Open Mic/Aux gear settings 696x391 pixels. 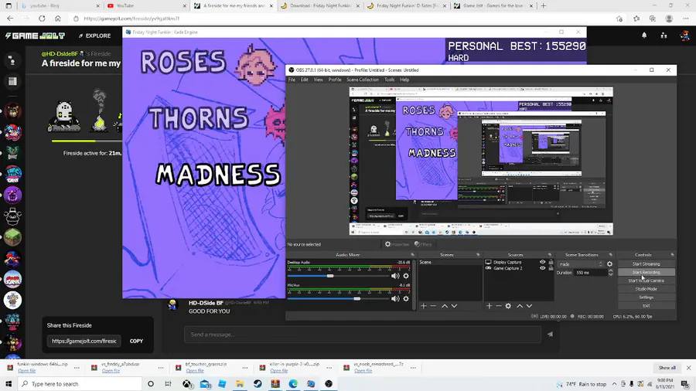(406, 299)
